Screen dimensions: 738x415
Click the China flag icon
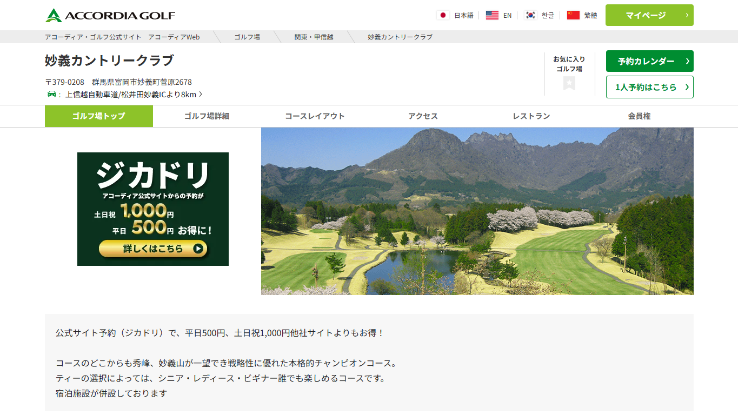point(573,15)
